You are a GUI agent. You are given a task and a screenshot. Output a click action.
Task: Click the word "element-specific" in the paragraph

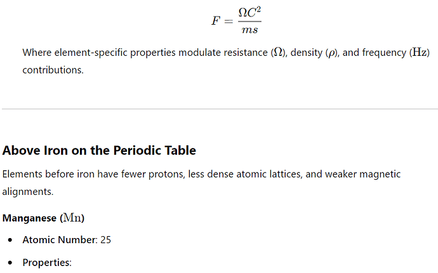(91, 53)
